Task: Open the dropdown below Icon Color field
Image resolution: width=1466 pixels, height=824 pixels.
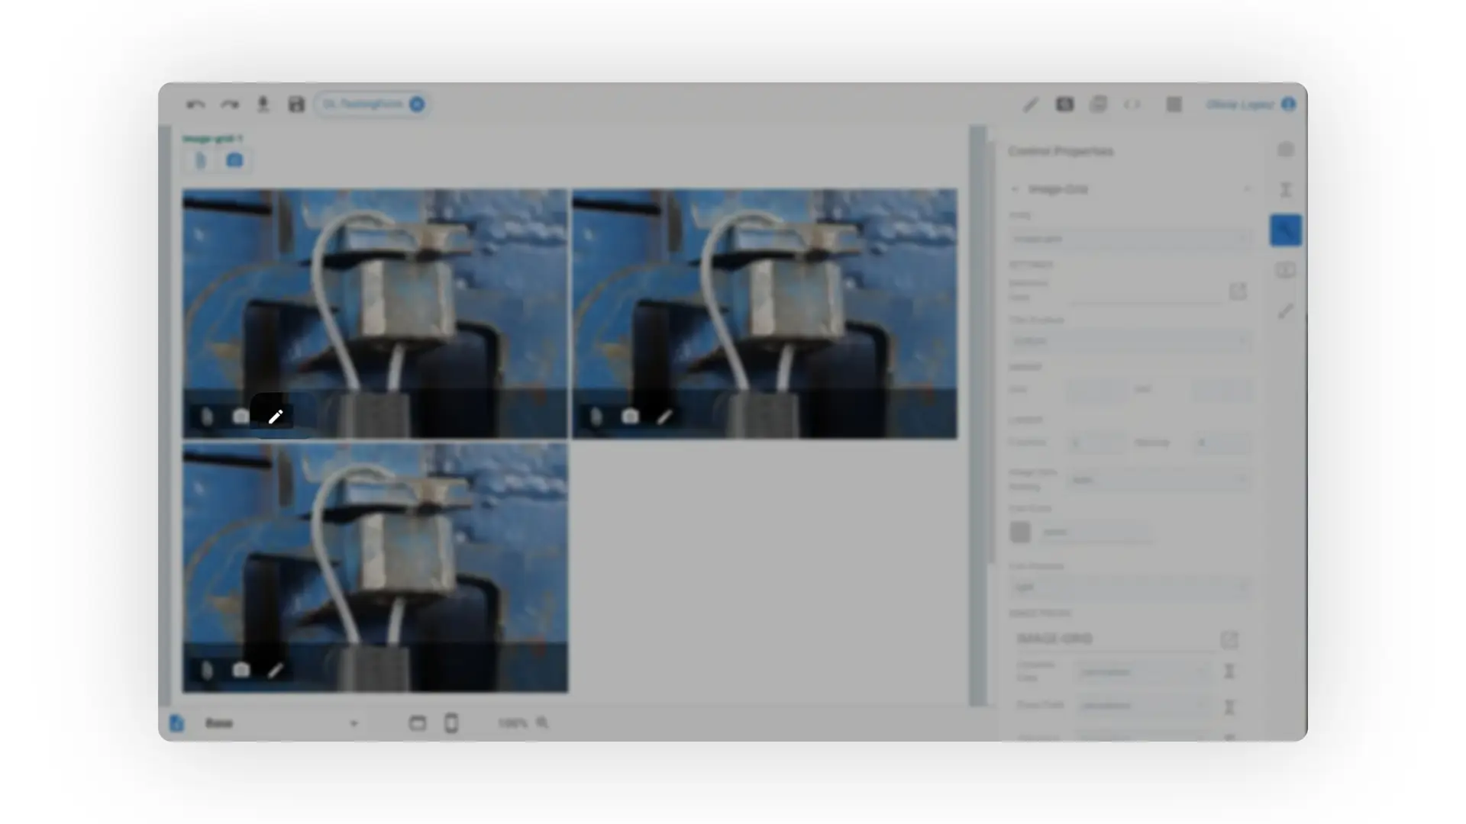Action: 1129,587
